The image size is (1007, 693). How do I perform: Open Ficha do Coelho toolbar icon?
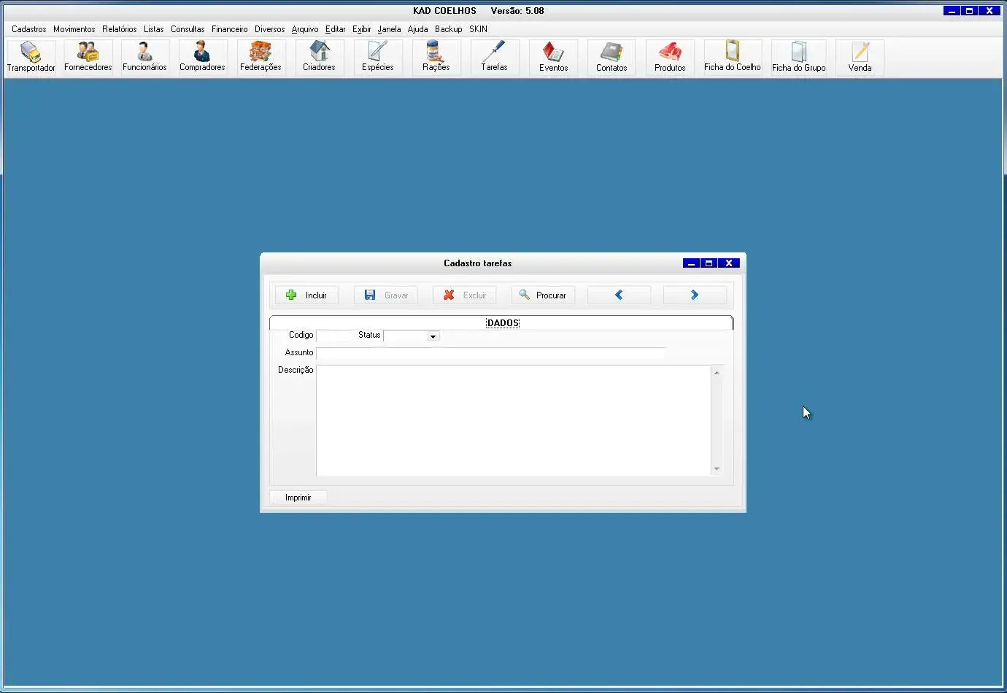(732, 58)
